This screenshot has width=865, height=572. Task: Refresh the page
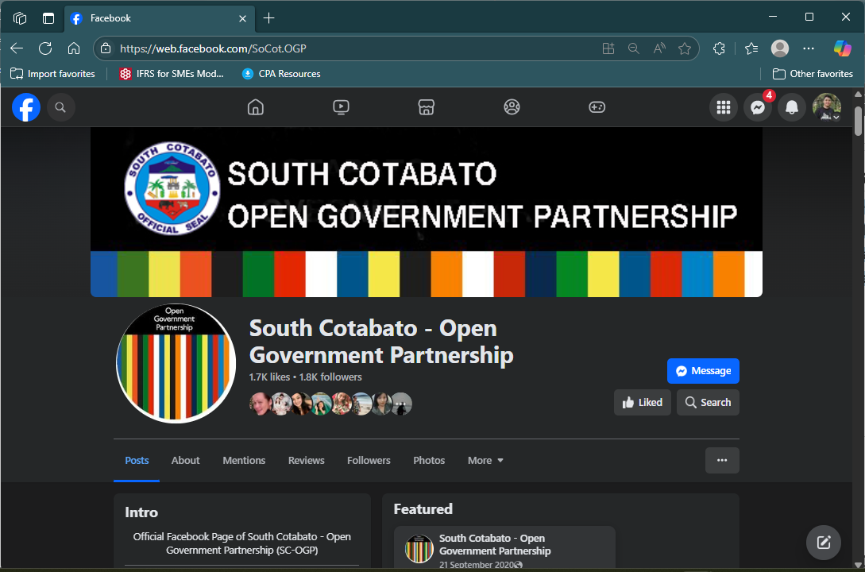45,48
